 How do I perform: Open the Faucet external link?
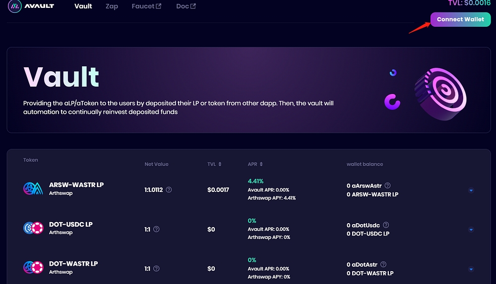146,6
